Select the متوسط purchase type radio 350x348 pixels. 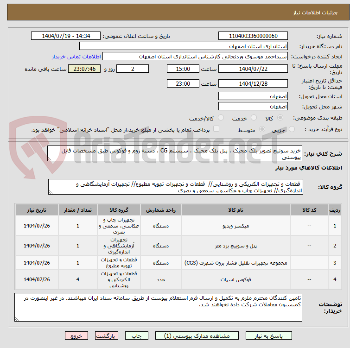pos(262,129)
